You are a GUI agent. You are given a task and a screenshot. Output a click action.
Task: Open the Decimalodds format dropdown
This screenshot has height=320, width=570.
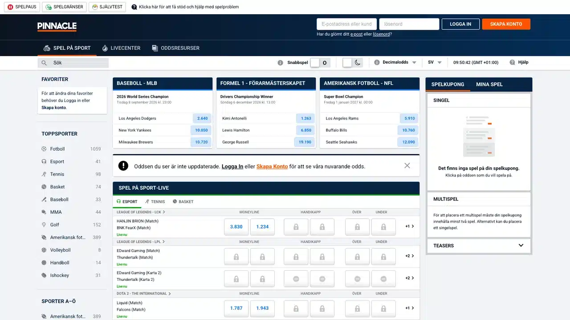(x=399, y=63)
